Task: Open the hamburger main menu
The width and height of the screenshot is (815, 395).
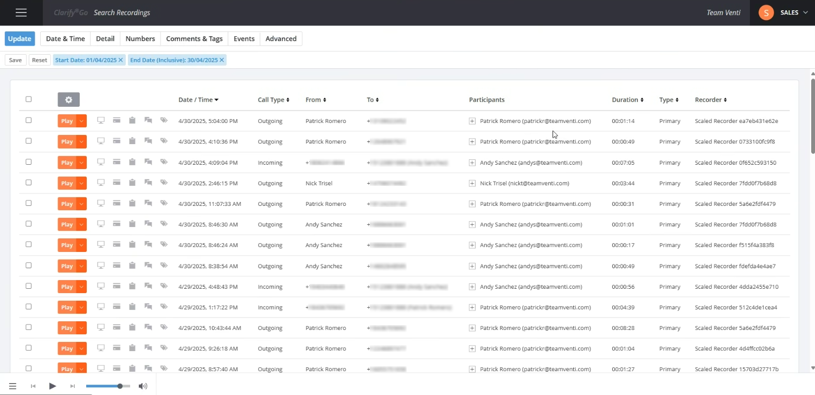Action: point(21,12)
